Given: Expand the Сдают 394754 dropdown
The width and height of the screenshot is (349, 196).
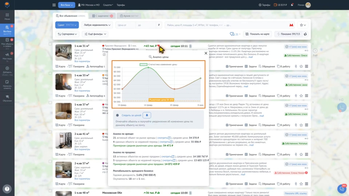Looking at the screenshot, I should point(67,25).
